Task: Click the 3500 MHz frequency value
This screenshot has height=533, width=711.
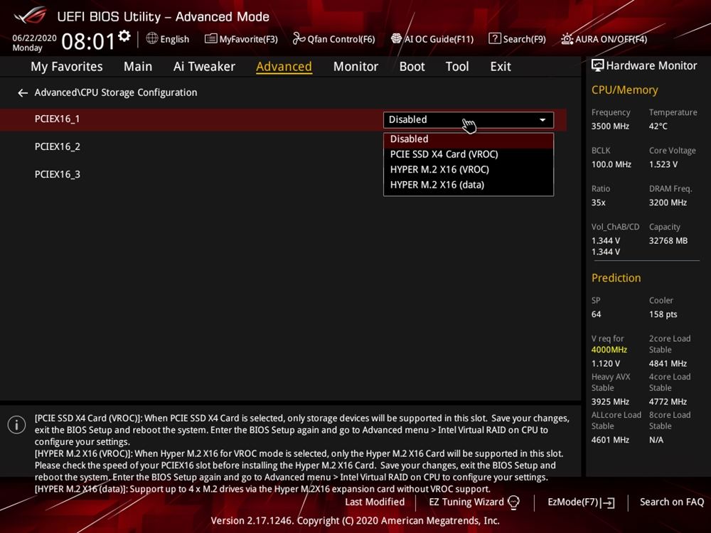Action: pos(610,126)
